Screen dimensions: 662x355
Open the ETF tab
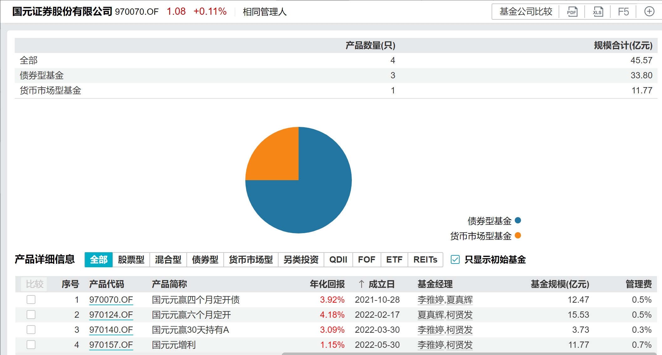tap(394, 259)
